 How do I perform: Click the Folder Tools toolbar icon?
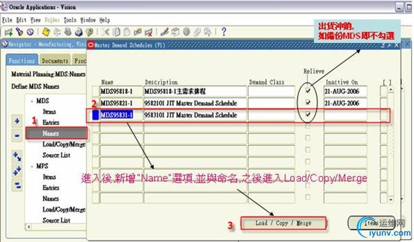208,32
